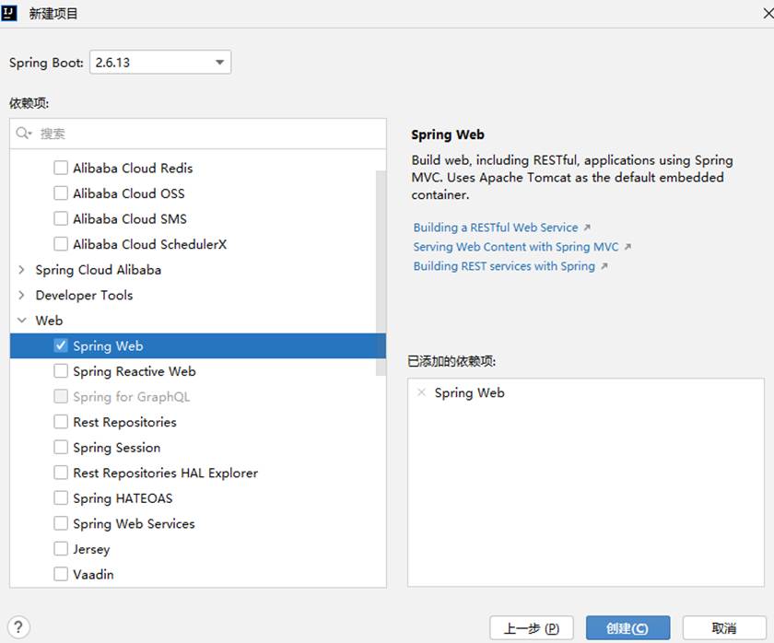
Task: Check the Spring HATEOAS checkbox
Action: click(x=61, y=498)
